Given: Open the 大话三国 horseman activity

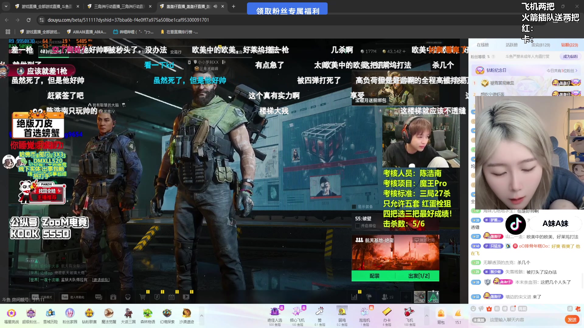Looking at the screenshot, I should (128, 316).
